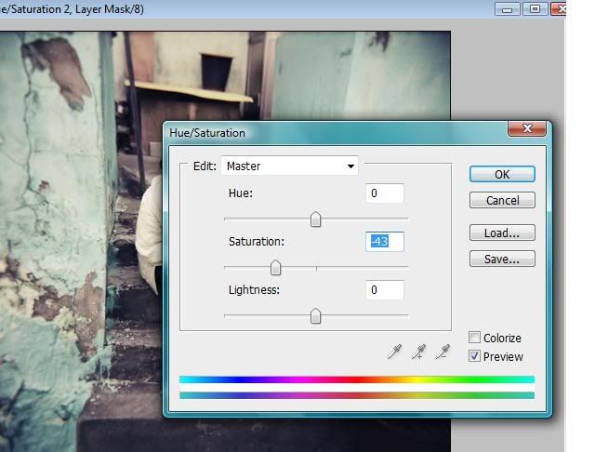Minimize the document window

(507, 8)
